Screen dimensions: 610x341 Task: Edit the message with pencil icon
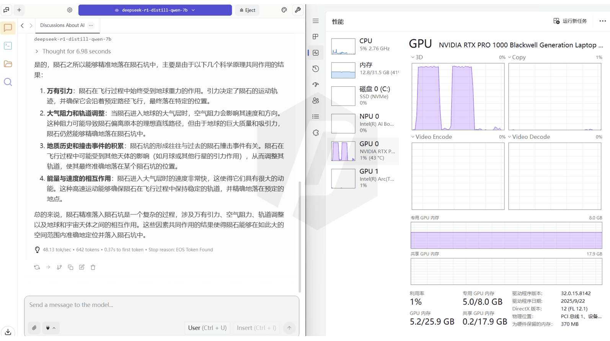point(82,267)
